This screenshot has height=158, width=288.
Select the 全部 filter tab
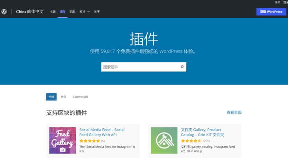pos(52,97)
